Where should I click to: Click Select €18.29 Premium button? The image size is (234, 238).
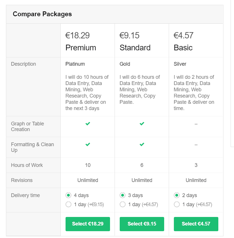(88, 224)
